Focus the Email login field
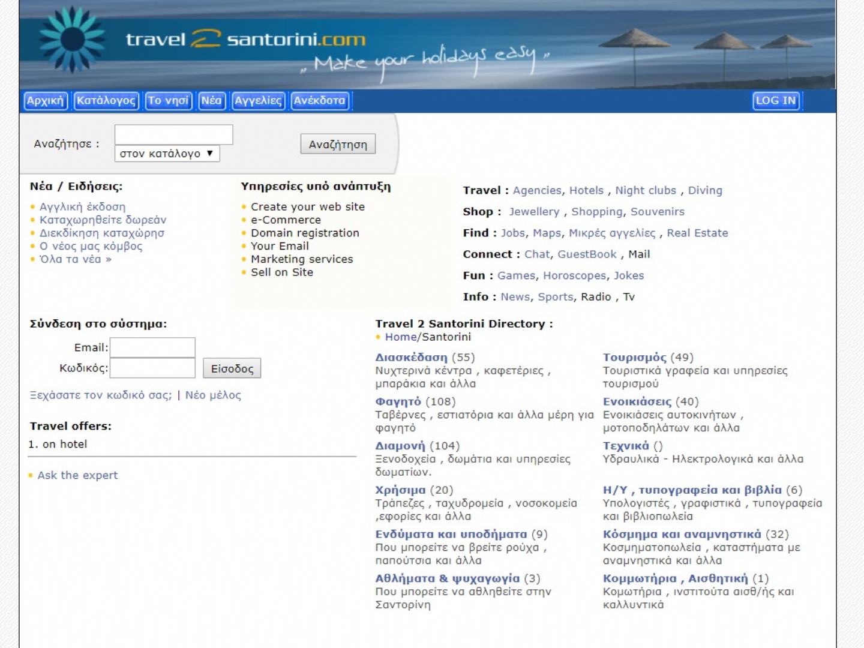Screen dimensions: 864x648 (152, 347)
